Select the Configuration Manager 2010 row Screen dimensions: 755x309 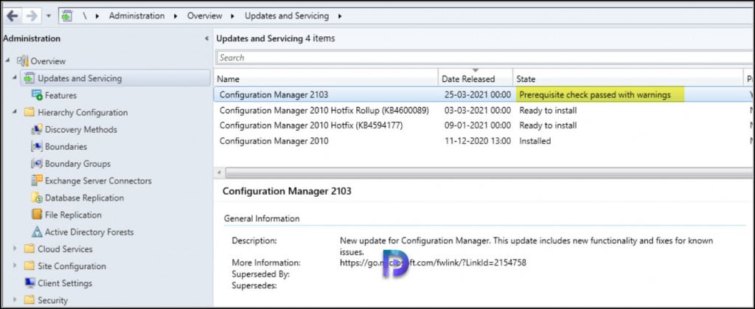coord(484,141)
